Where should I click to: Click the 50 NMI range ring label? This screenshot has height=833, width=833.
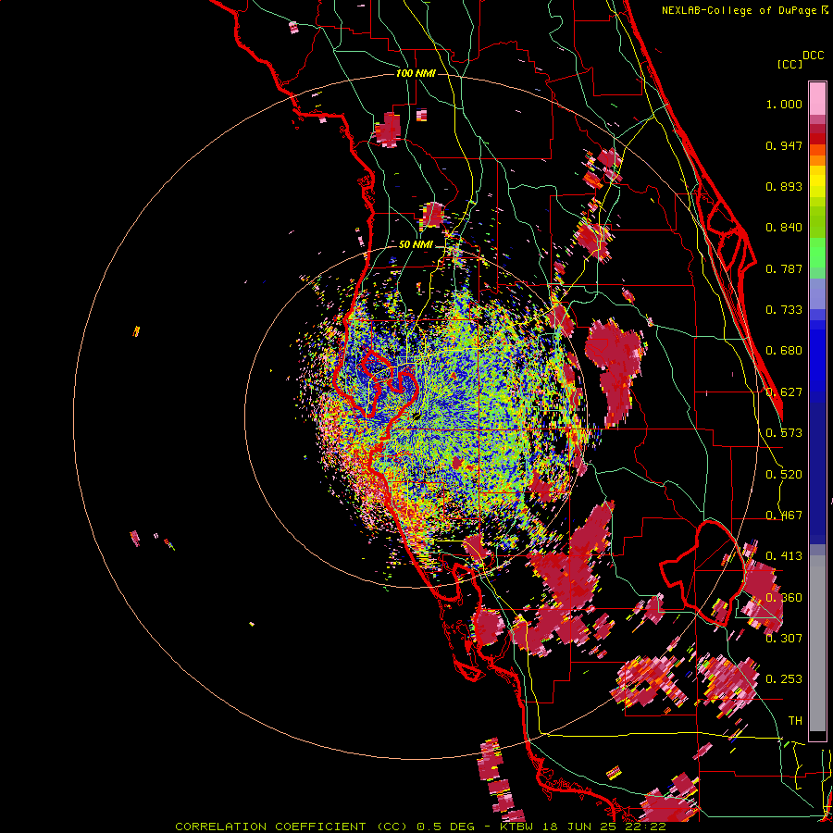click(x=416, y=245)
